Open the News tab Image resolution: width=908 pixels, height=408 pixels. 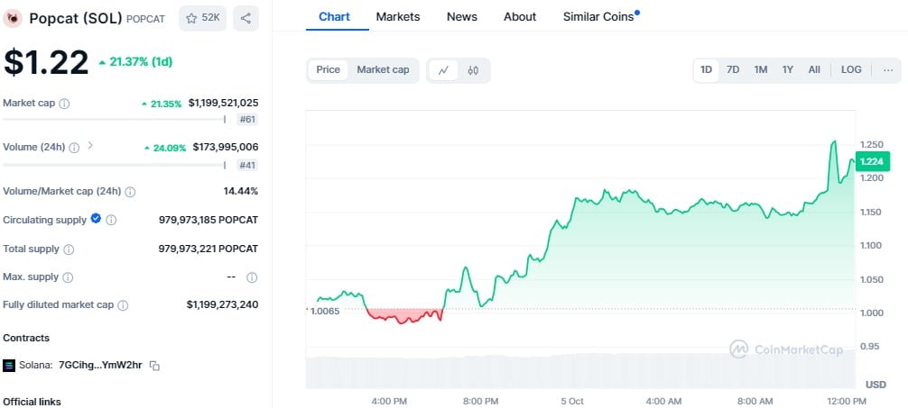click(x=461, y=17)
